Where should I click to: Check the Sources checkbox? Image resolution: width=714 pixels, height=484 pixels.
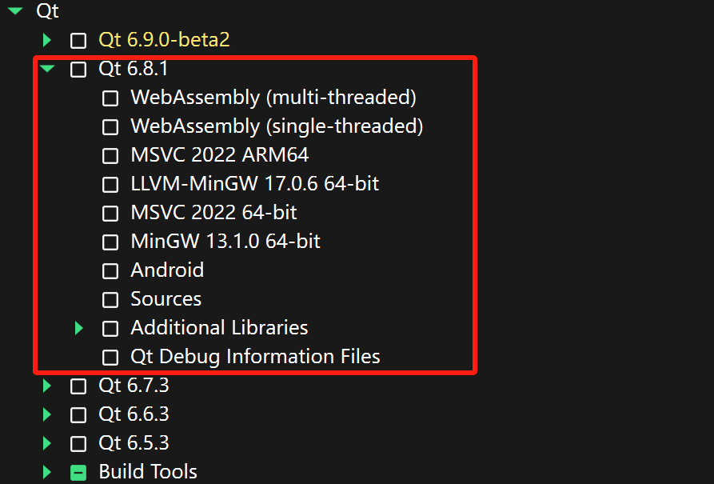coord(110,299)
